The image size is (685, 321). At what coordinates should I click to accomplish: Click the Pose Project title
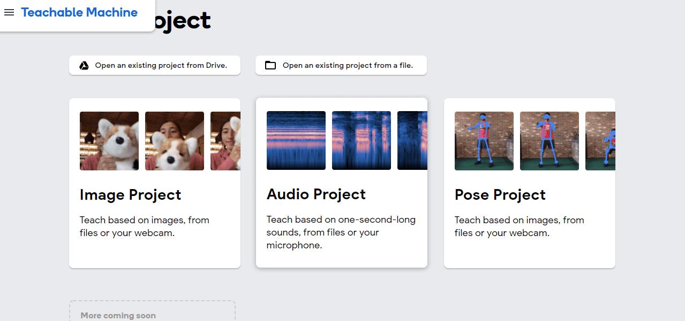[500, 195]
